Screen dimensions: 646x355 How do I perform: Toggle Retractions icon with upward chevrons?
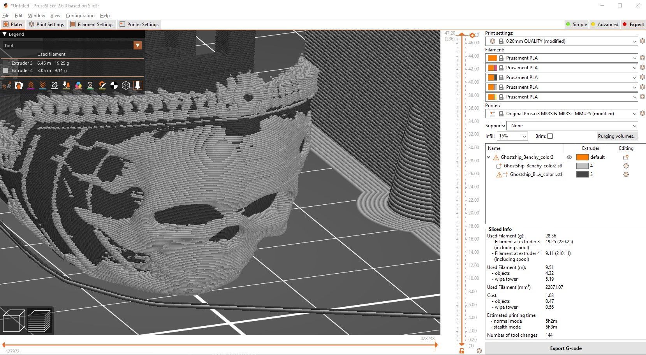click(31, 85)
